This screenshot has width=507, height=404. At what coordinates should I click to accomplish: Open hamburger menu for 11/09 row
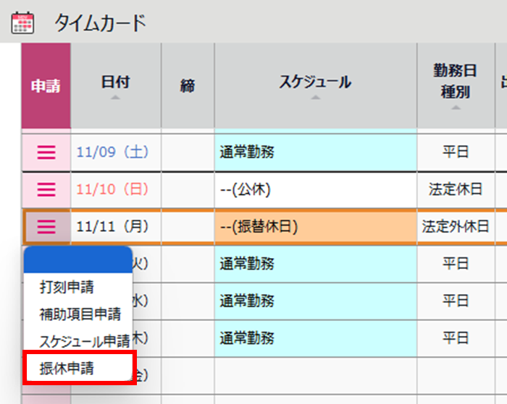46,152
